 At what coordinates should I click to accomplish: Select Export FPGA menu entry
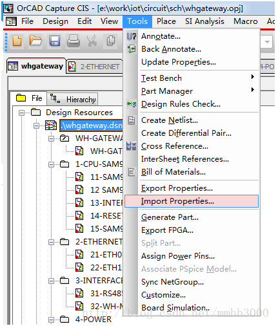192,230
